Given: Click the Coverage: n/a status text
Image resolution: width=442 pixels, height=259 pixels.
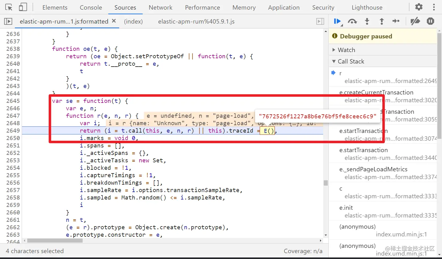Looking at the screenshot, I should pyautogui.click(x=303, y=251).
